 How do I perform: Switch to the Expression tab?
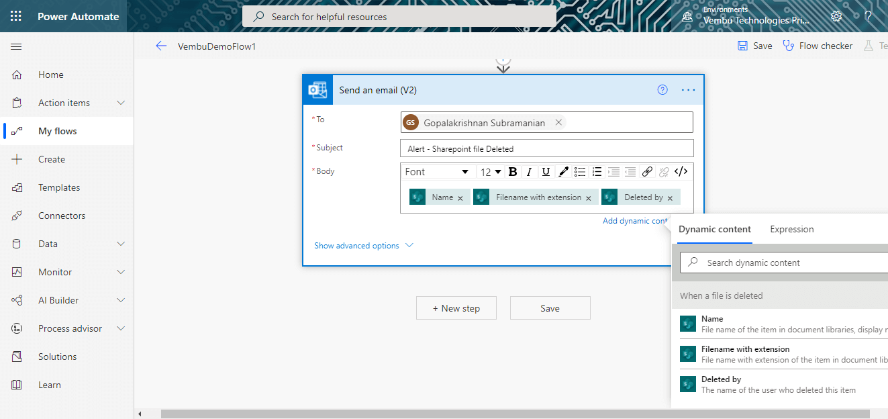click(x=792, y=229)
